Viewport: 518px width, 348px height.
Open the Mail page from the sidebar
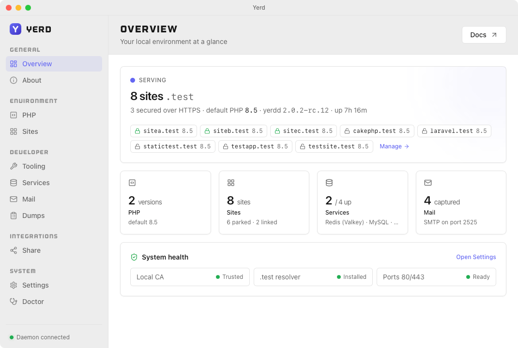(x=54, y=199)
